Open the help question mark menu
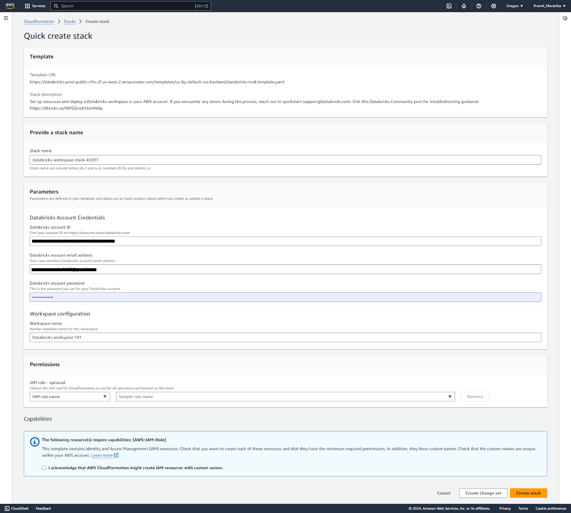Image resolution: width=571 pixels, height=513 pixels. click(479, 6)
